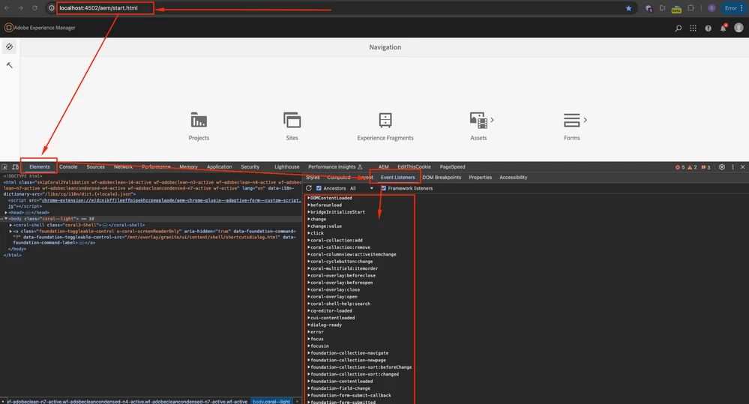Image resolution: width=749 pixels, height=404 pixels.
Task: Open the AEM help icon
Action: point(708,28)
